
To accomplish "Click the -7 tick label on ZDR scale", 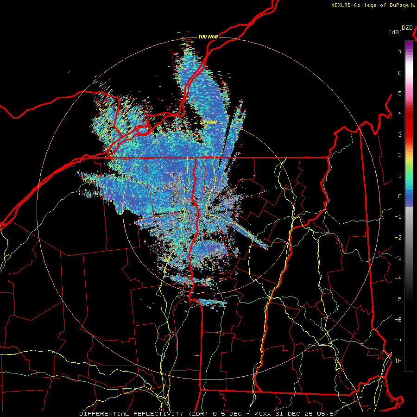I will tap(398, 340).
